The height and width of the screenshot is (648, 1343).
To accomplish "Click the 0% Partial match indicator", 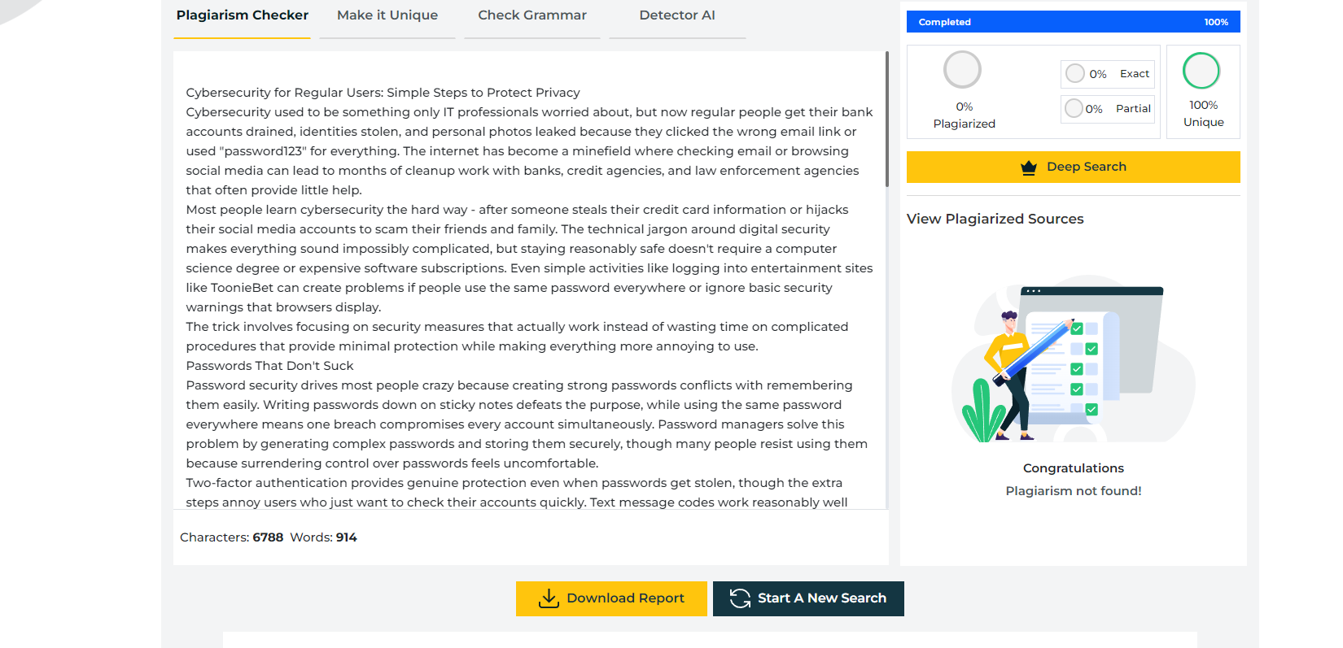I will click(1108, 109).
